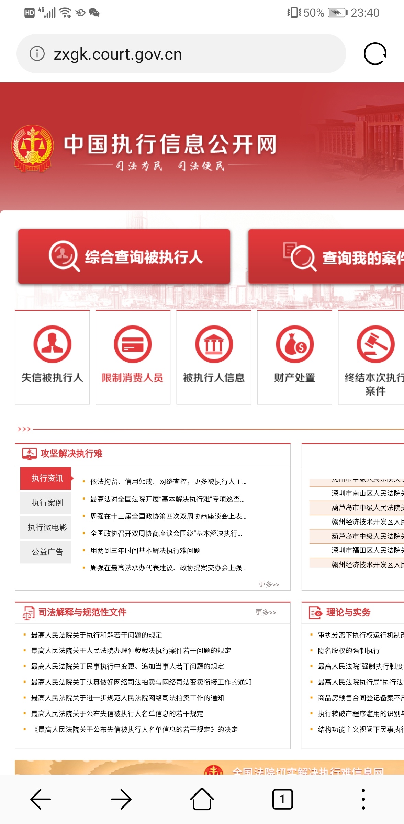
Task: Select the 执行资讯 tab
Action: (46, 478)
